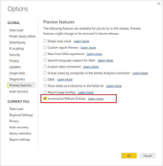
Task: Open R scripting options
Action: (17, 49)
